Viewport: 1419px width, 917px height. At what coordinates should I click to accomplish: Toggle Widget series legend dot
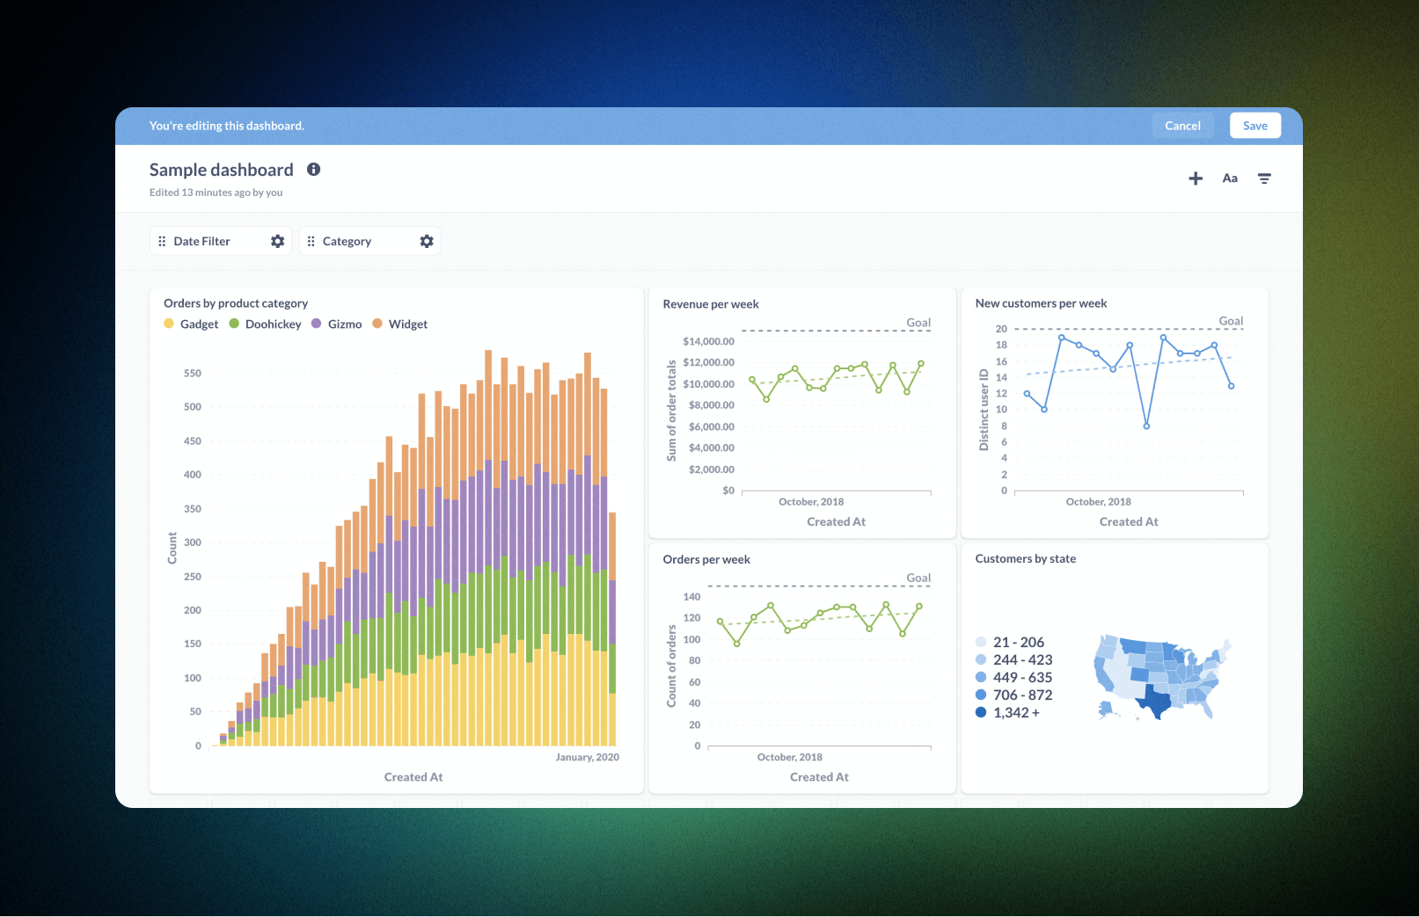coord(377,324)
